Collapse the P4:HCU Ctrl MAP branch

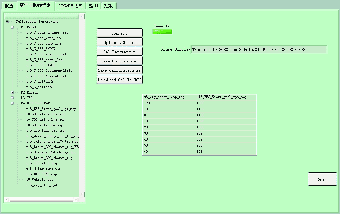[x=12, y=103]
